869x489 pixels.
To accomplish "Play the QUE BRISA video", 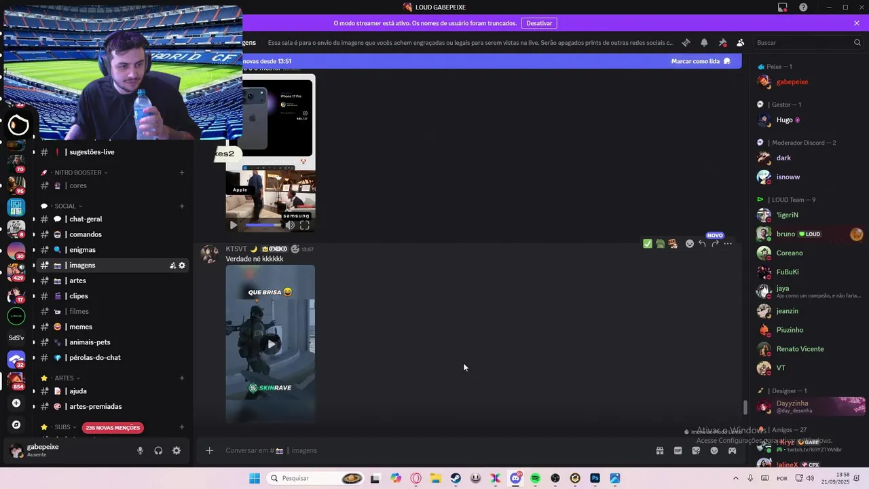I will pyautogui.click(x=271, y=344).
